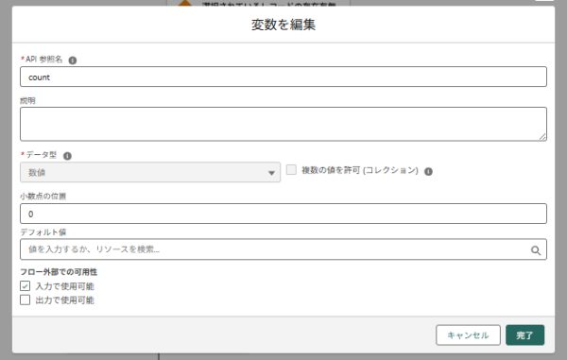Click info icon next to API 参照名
The image size is (567, 360).
(73, 60)
